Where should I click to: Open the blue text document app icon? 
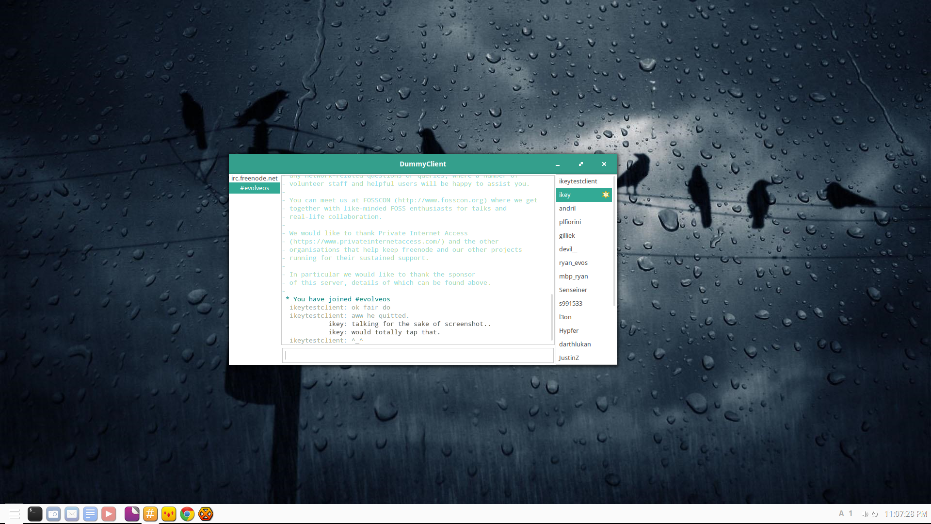point(90,514)
